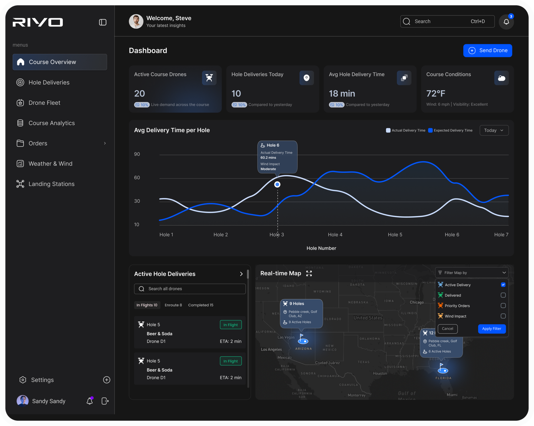This screenshot has height=426, width=534.
Task: Click the plus icon next to Settings
Action: tap(106, 380)
